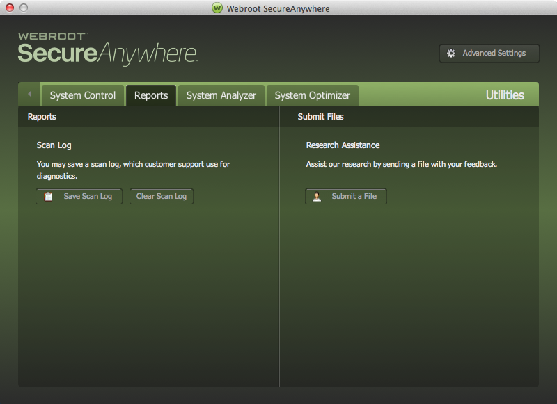This screenshot has width=557, height=404.
Task: Open Advanced Settings gear icon
Action: click(450, 54)
